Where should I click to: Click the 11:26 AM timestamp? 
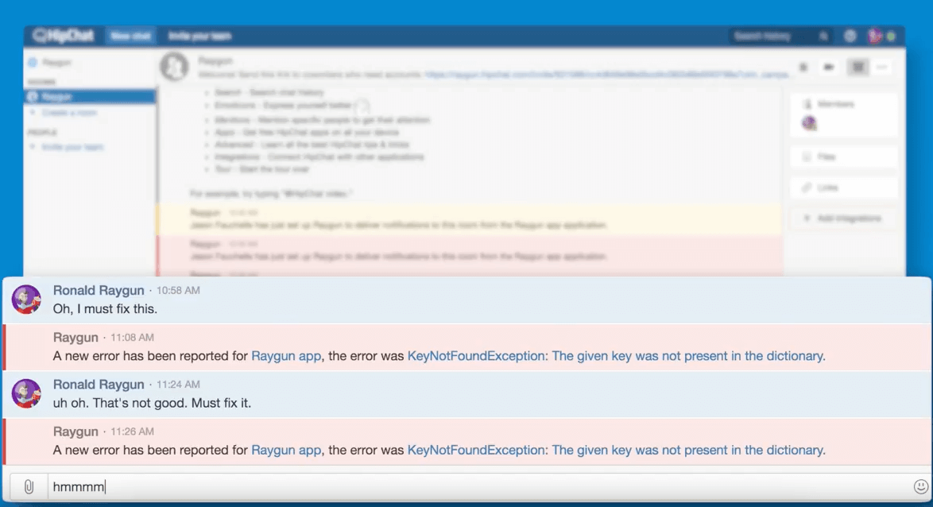[132, 432]
